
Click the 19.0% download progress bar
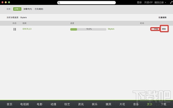(x=88, y=29)
